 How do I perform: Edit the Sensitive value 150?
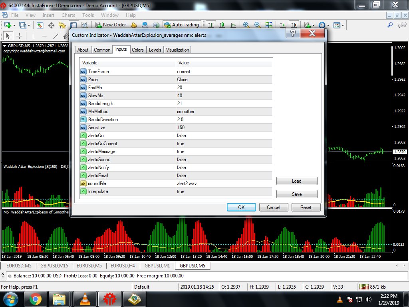[x=224, y=128]
